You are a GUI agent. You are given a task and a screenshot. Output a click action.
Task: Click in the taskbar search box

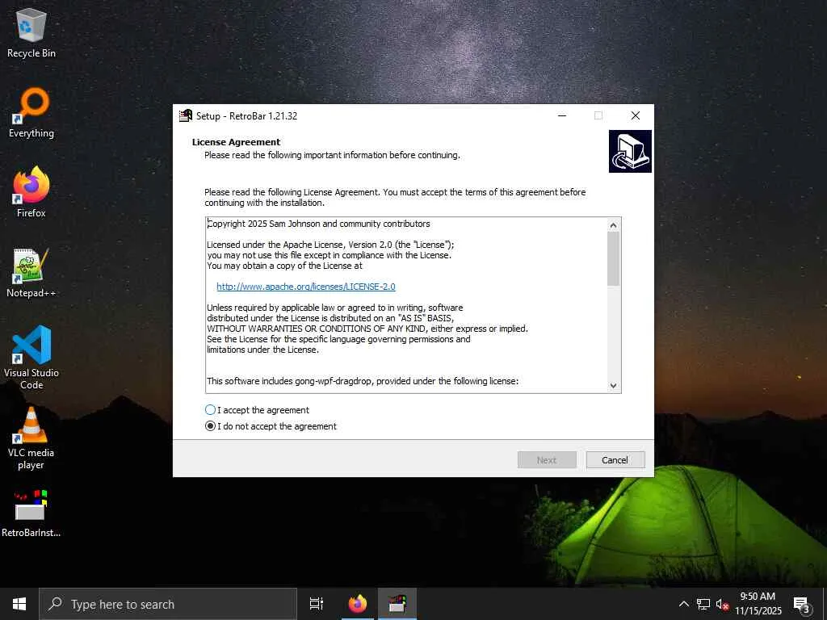click(x=168, y=604)
